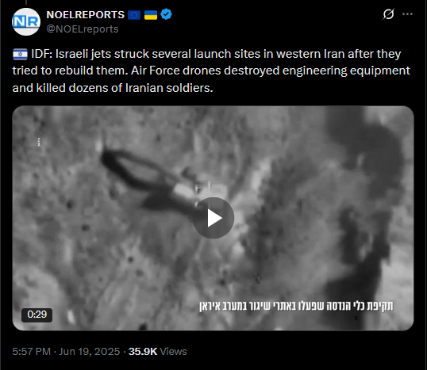
Task: Click the 0:29 video duration badge
Action: click(x=37, y=315)
